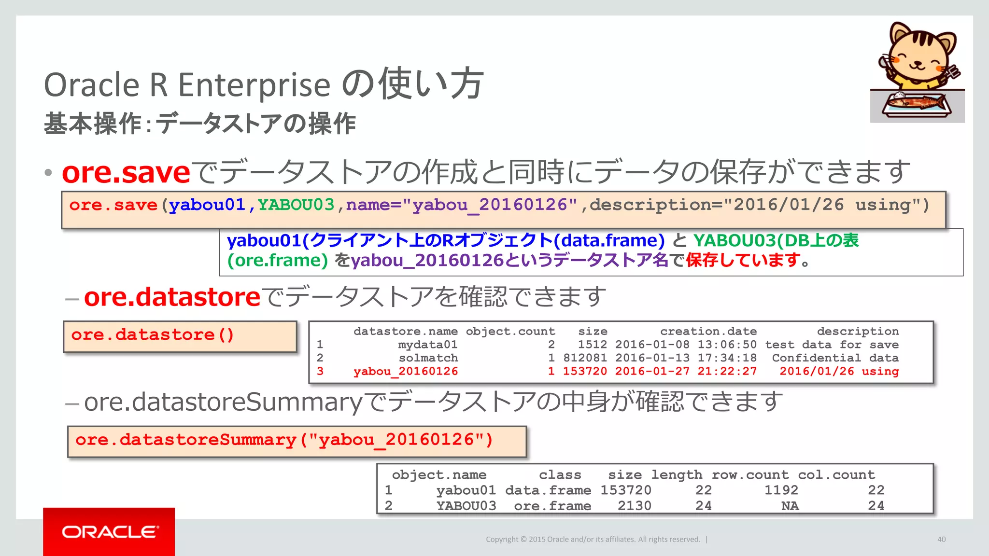989x556 pixels.
Task: Click the 'object.count' column header
Action: (x=510, y=332)
